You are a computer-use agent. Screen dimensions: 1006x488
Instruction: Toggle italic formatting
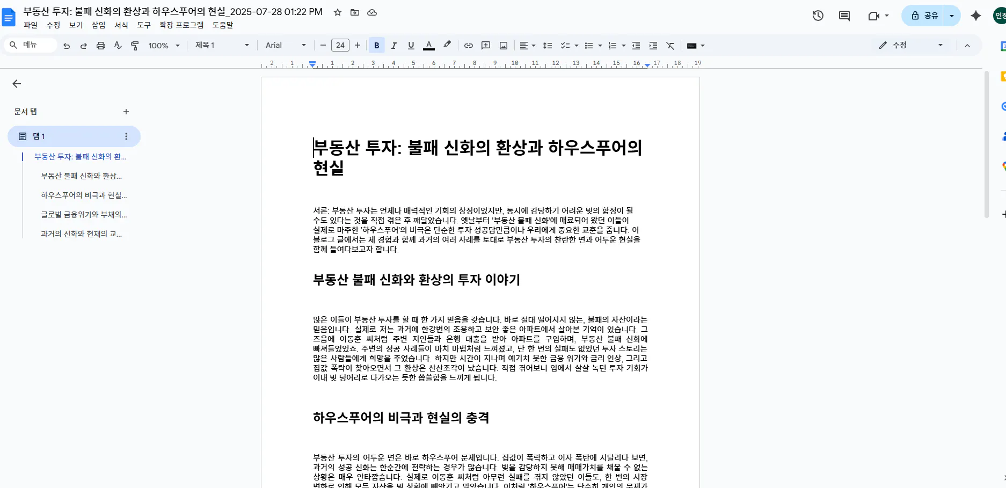393,45
